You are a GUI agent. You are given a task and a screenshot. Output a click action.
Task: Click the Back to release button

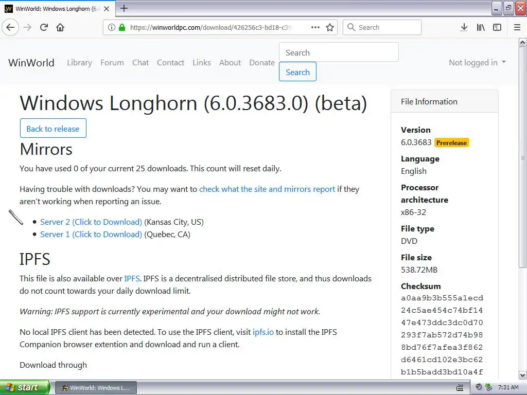coord(53,128)
